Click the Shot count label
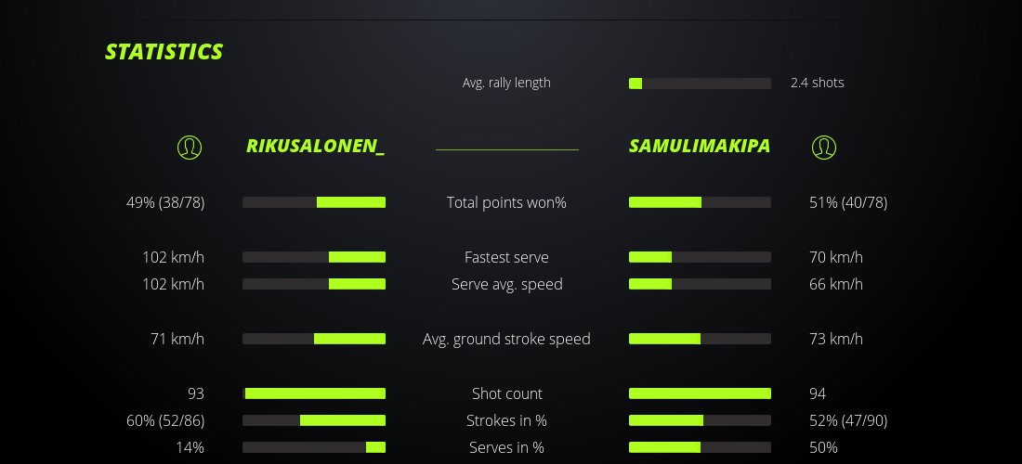 tap(506, 393)
